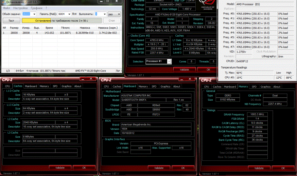The width and height of the screenshot is (297, 176).
Task: Switch to Graphics tab in the Memory window
Action: point(265,86)
